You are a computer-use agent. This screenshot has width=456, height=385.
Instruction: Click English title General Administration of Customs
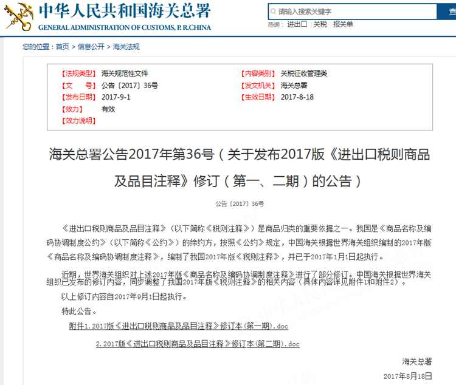(125, 27)
